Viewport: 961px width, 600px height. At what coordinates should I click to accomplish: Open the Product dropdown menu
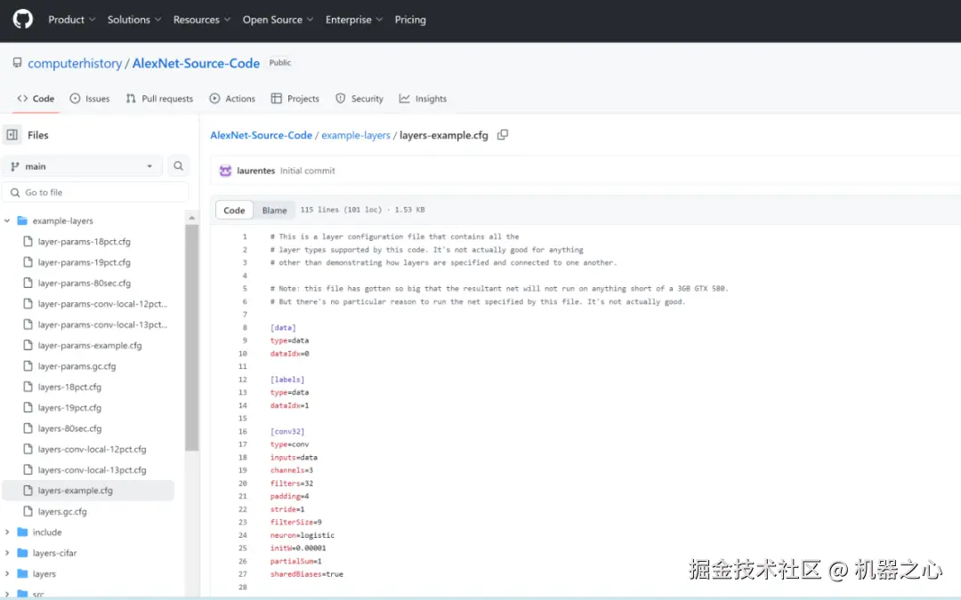click(72, 20)
